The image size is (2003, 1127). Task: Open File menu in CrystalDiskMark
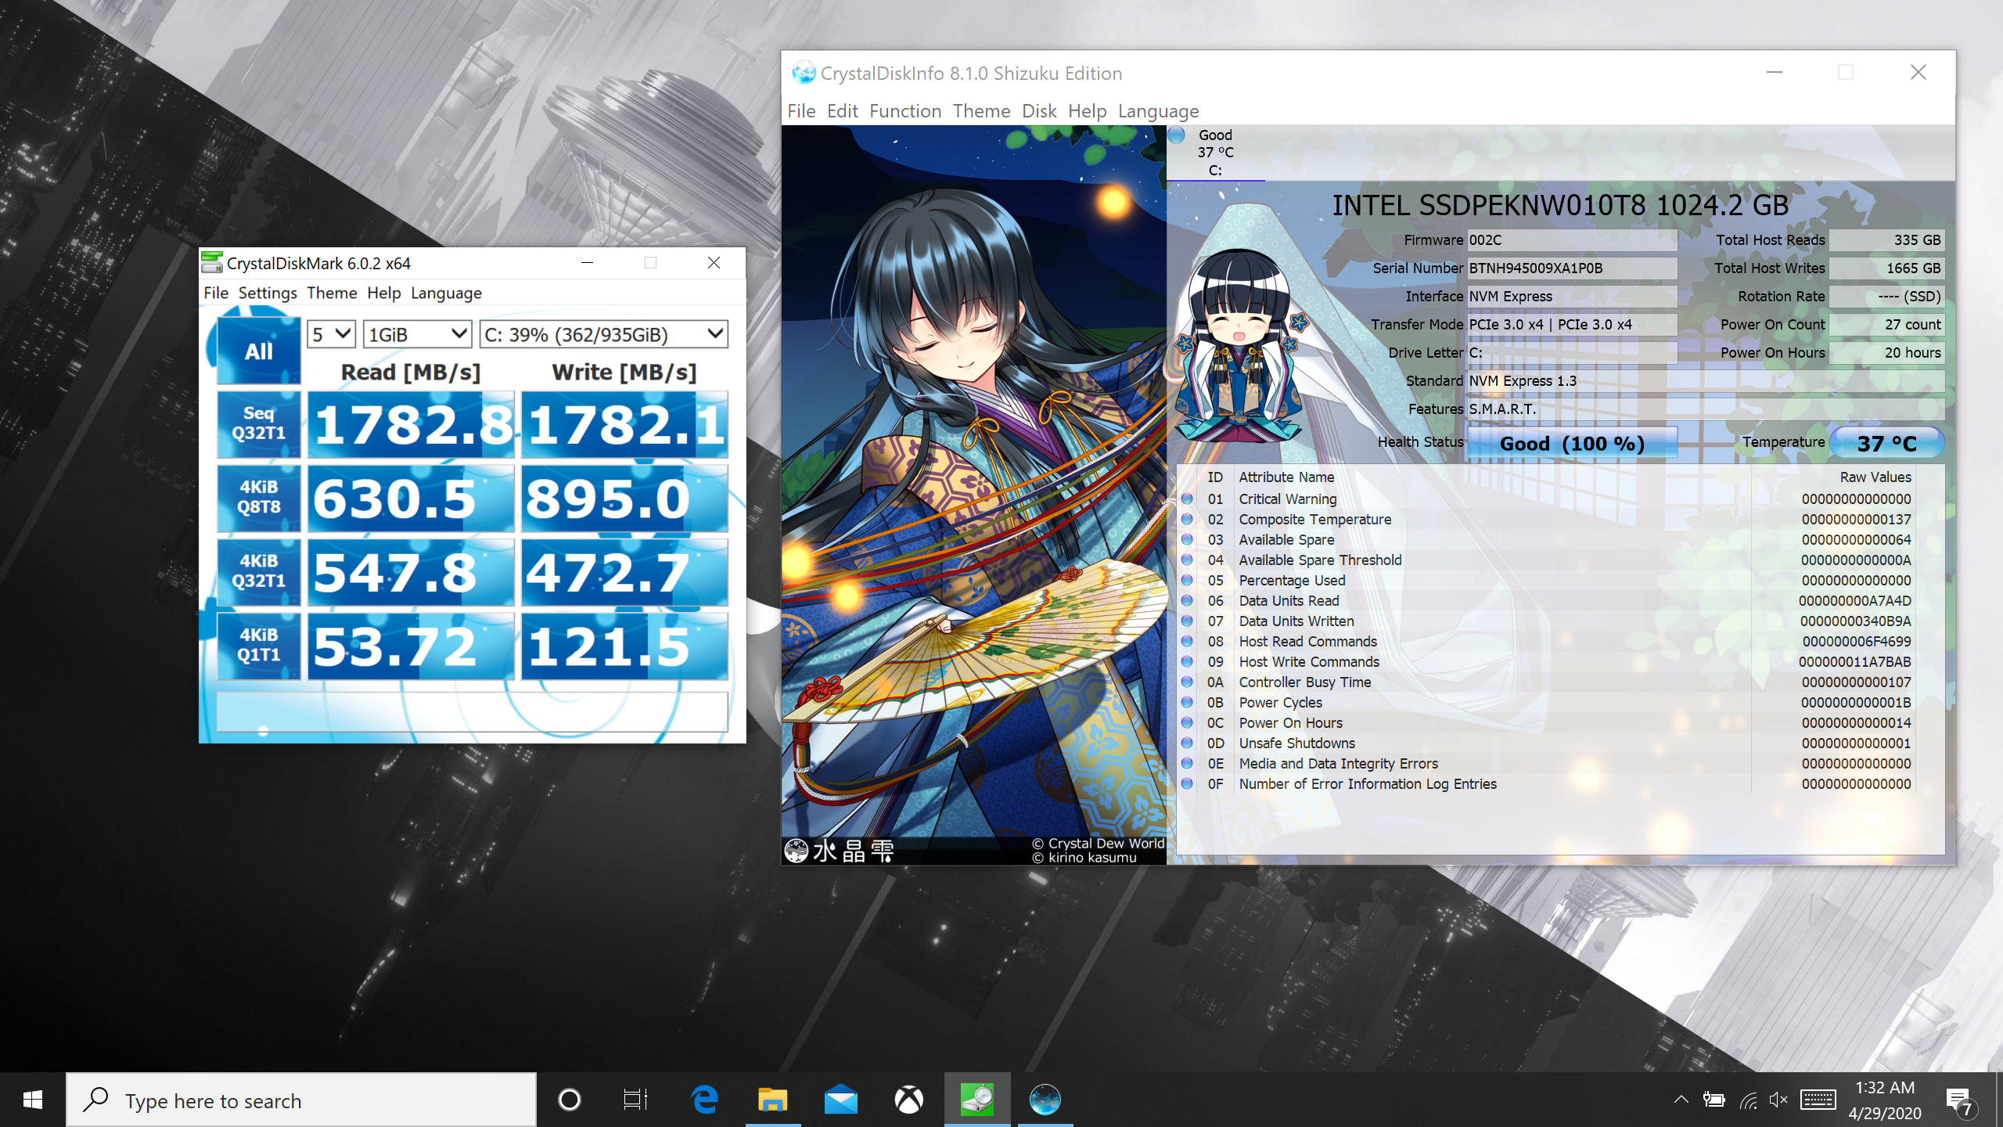(216, 293)
